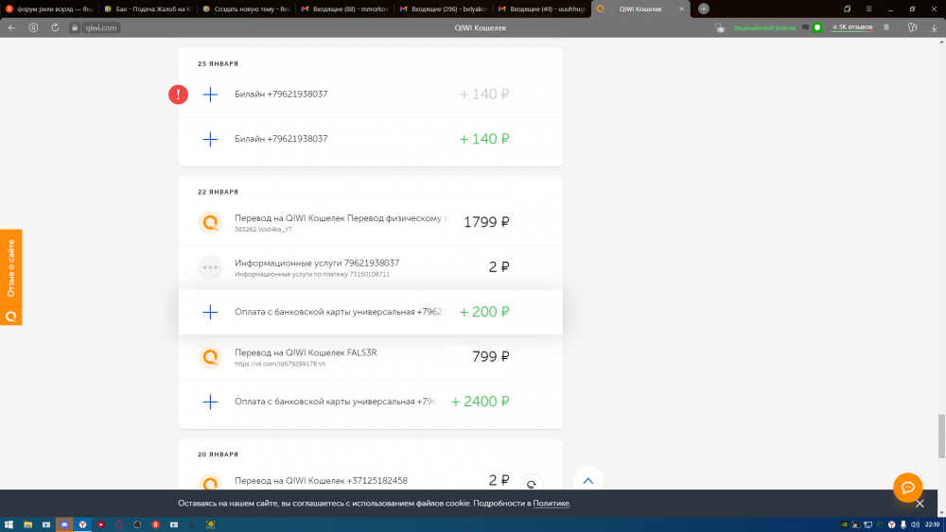Screen dimensions: 946x532
Task: Open Информационные услуги 2 ₽ transaction
Action: click(371, 266)
